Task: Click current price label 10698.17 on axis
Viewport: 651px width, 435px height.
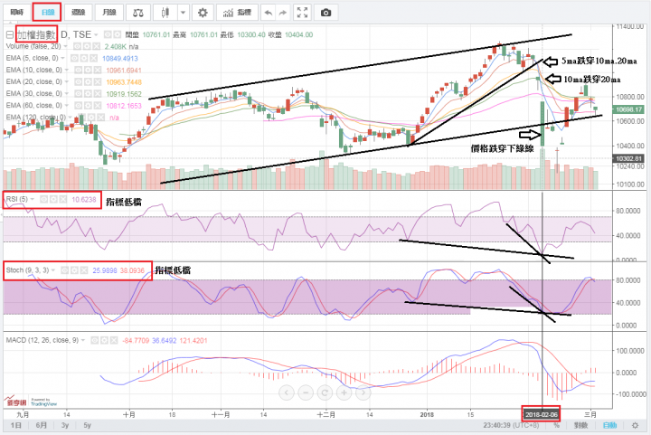Action: 628,109
